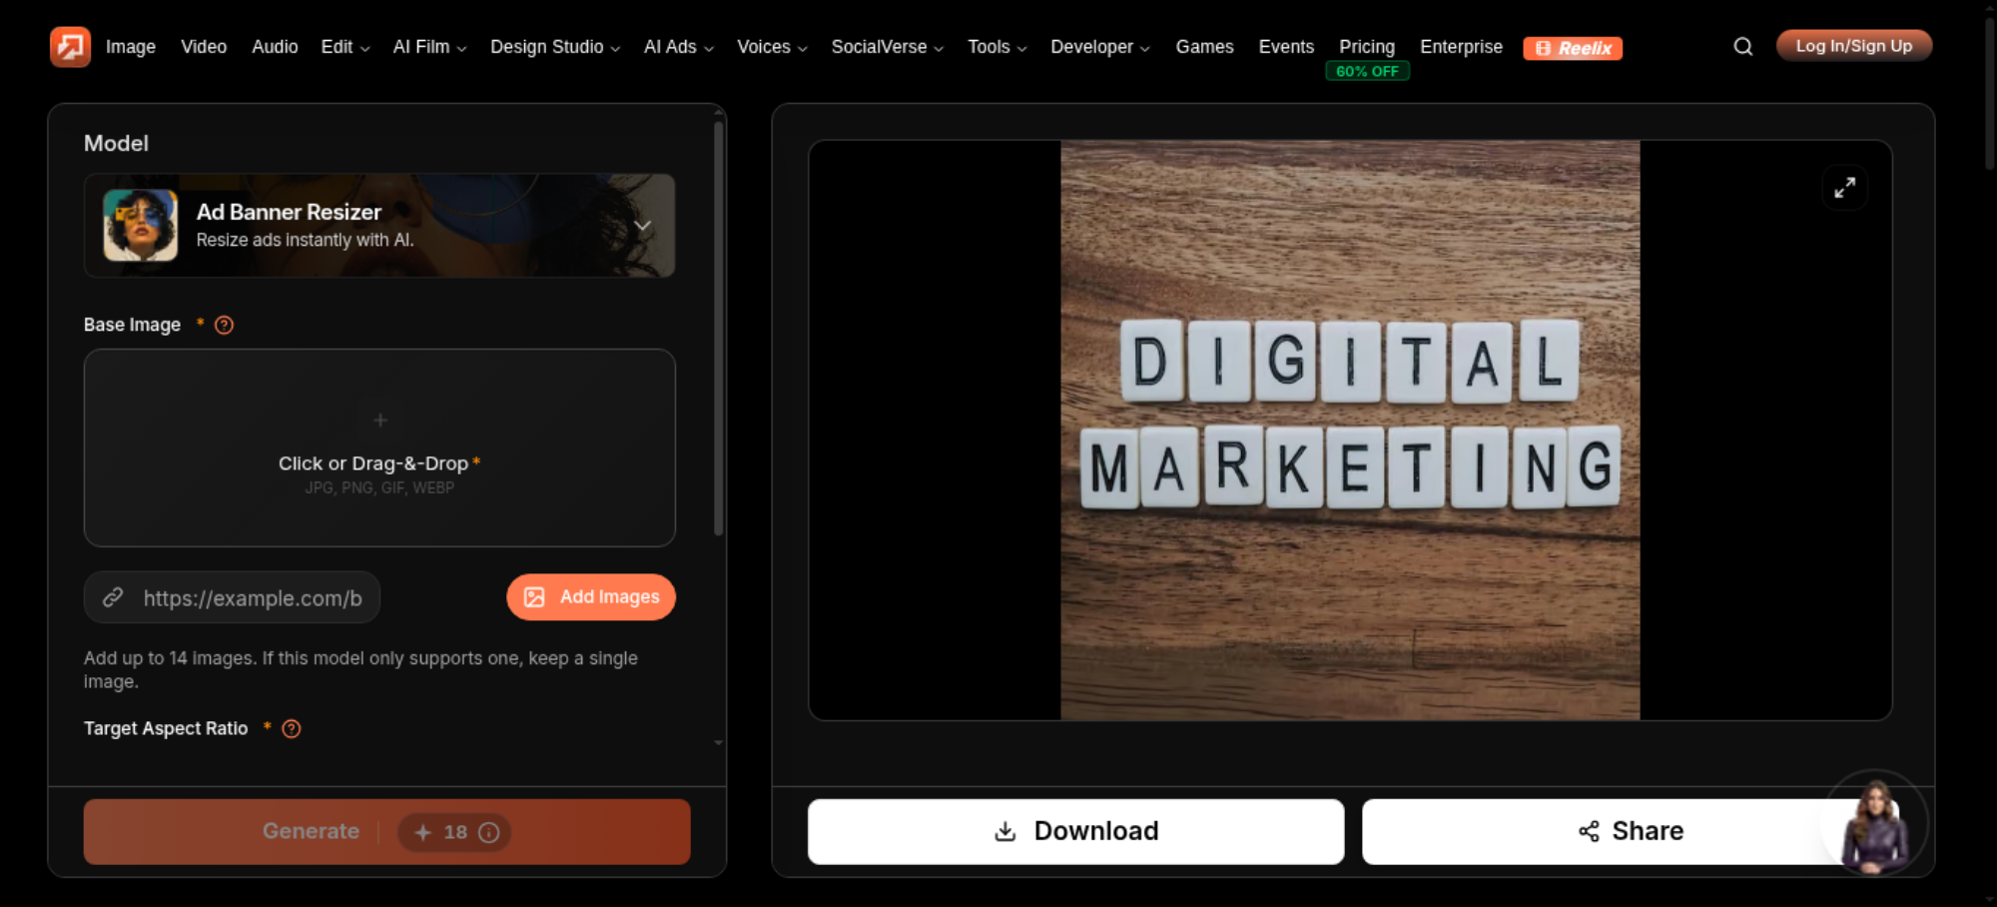Open the Games menu item

click(x=1204, y=47)
